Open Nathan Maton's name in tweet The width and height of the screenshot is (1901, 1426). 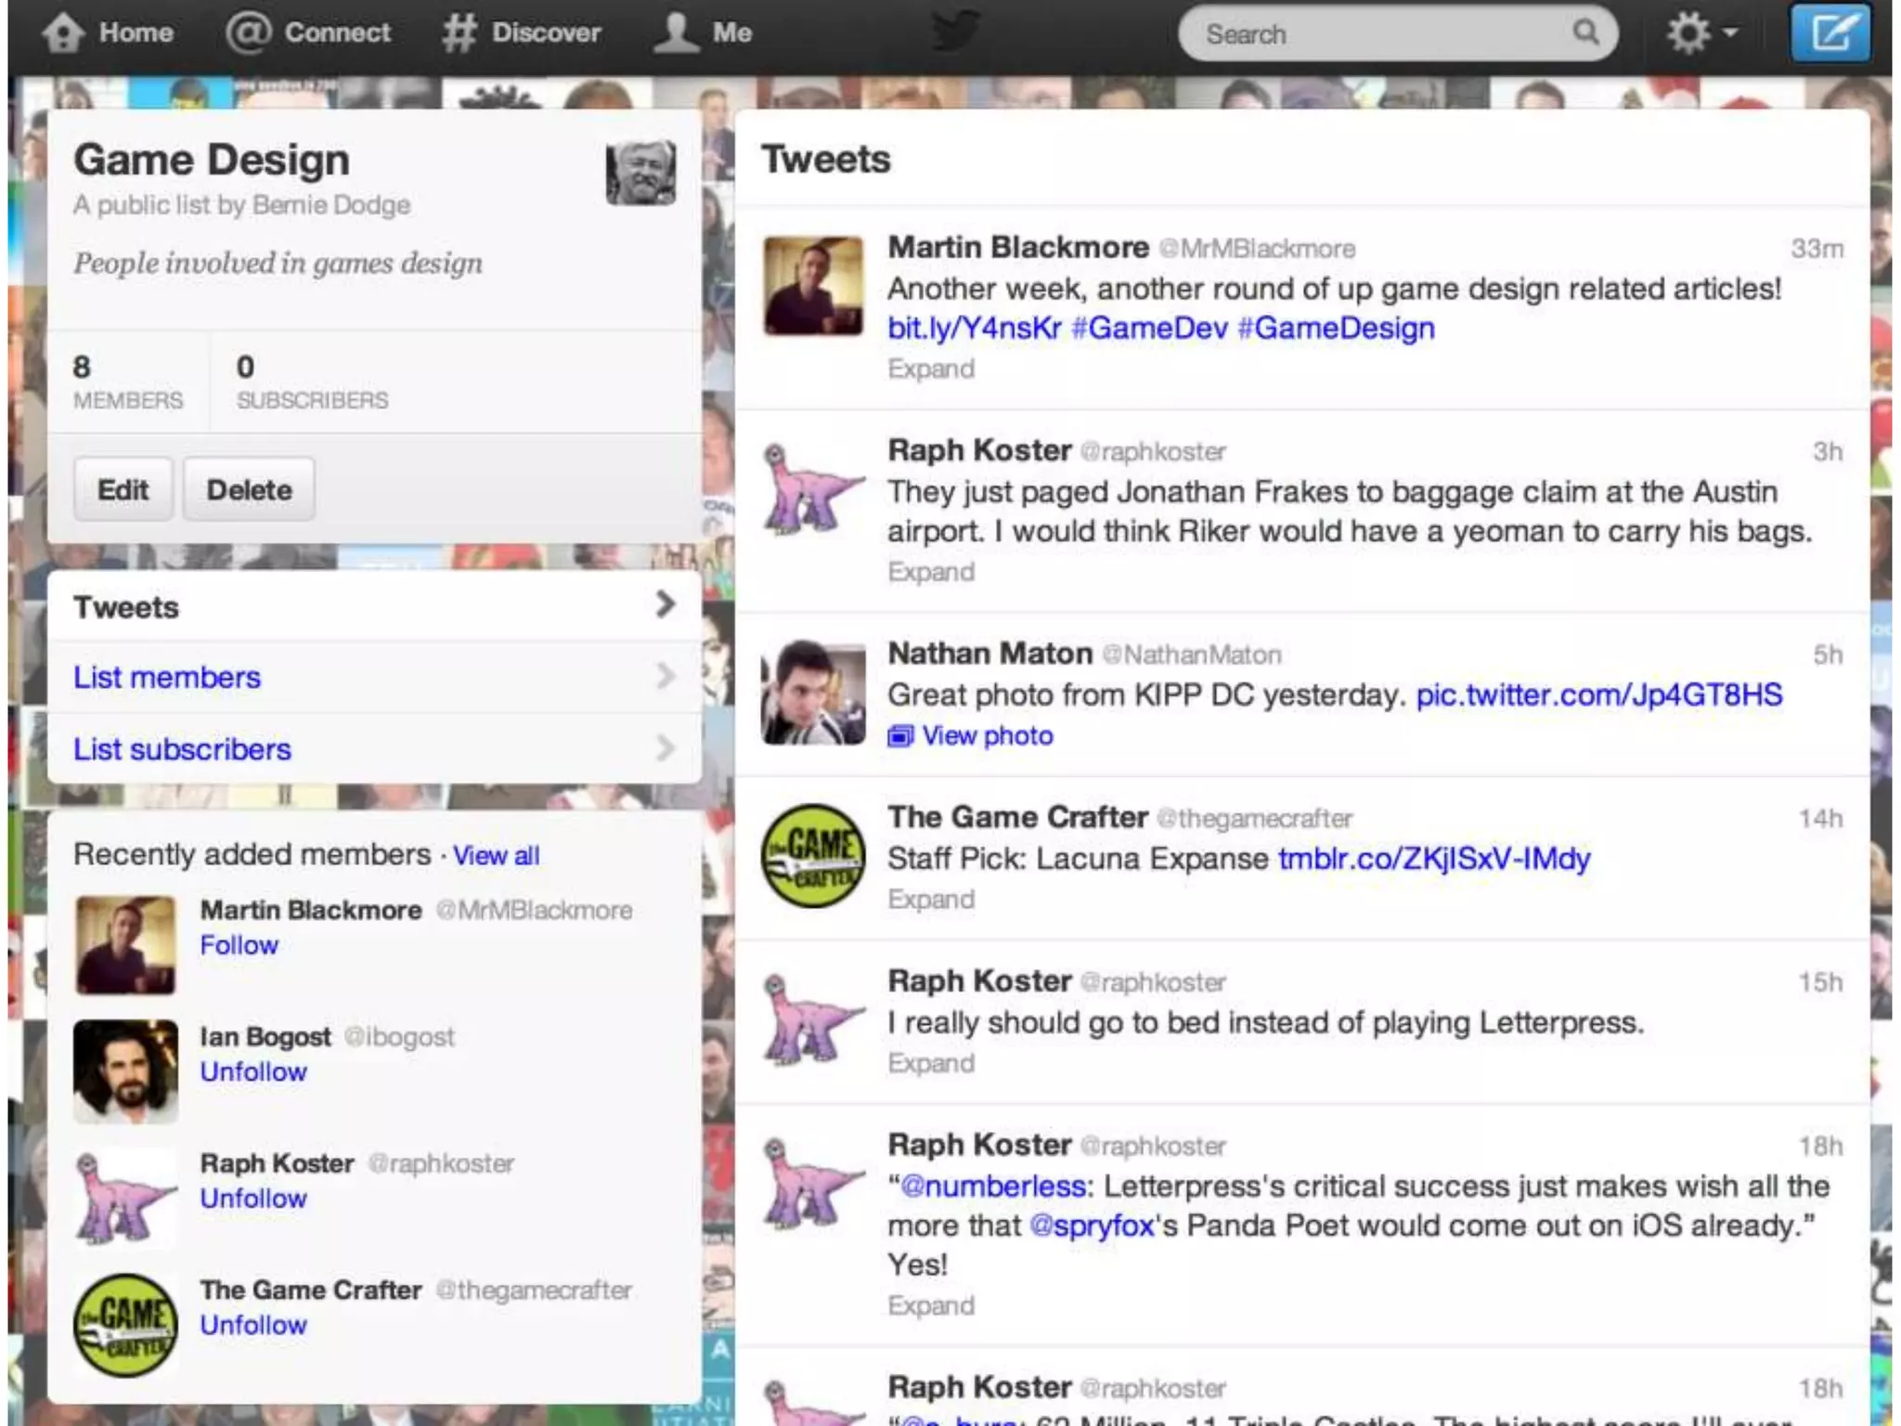[x=989, y=654]
